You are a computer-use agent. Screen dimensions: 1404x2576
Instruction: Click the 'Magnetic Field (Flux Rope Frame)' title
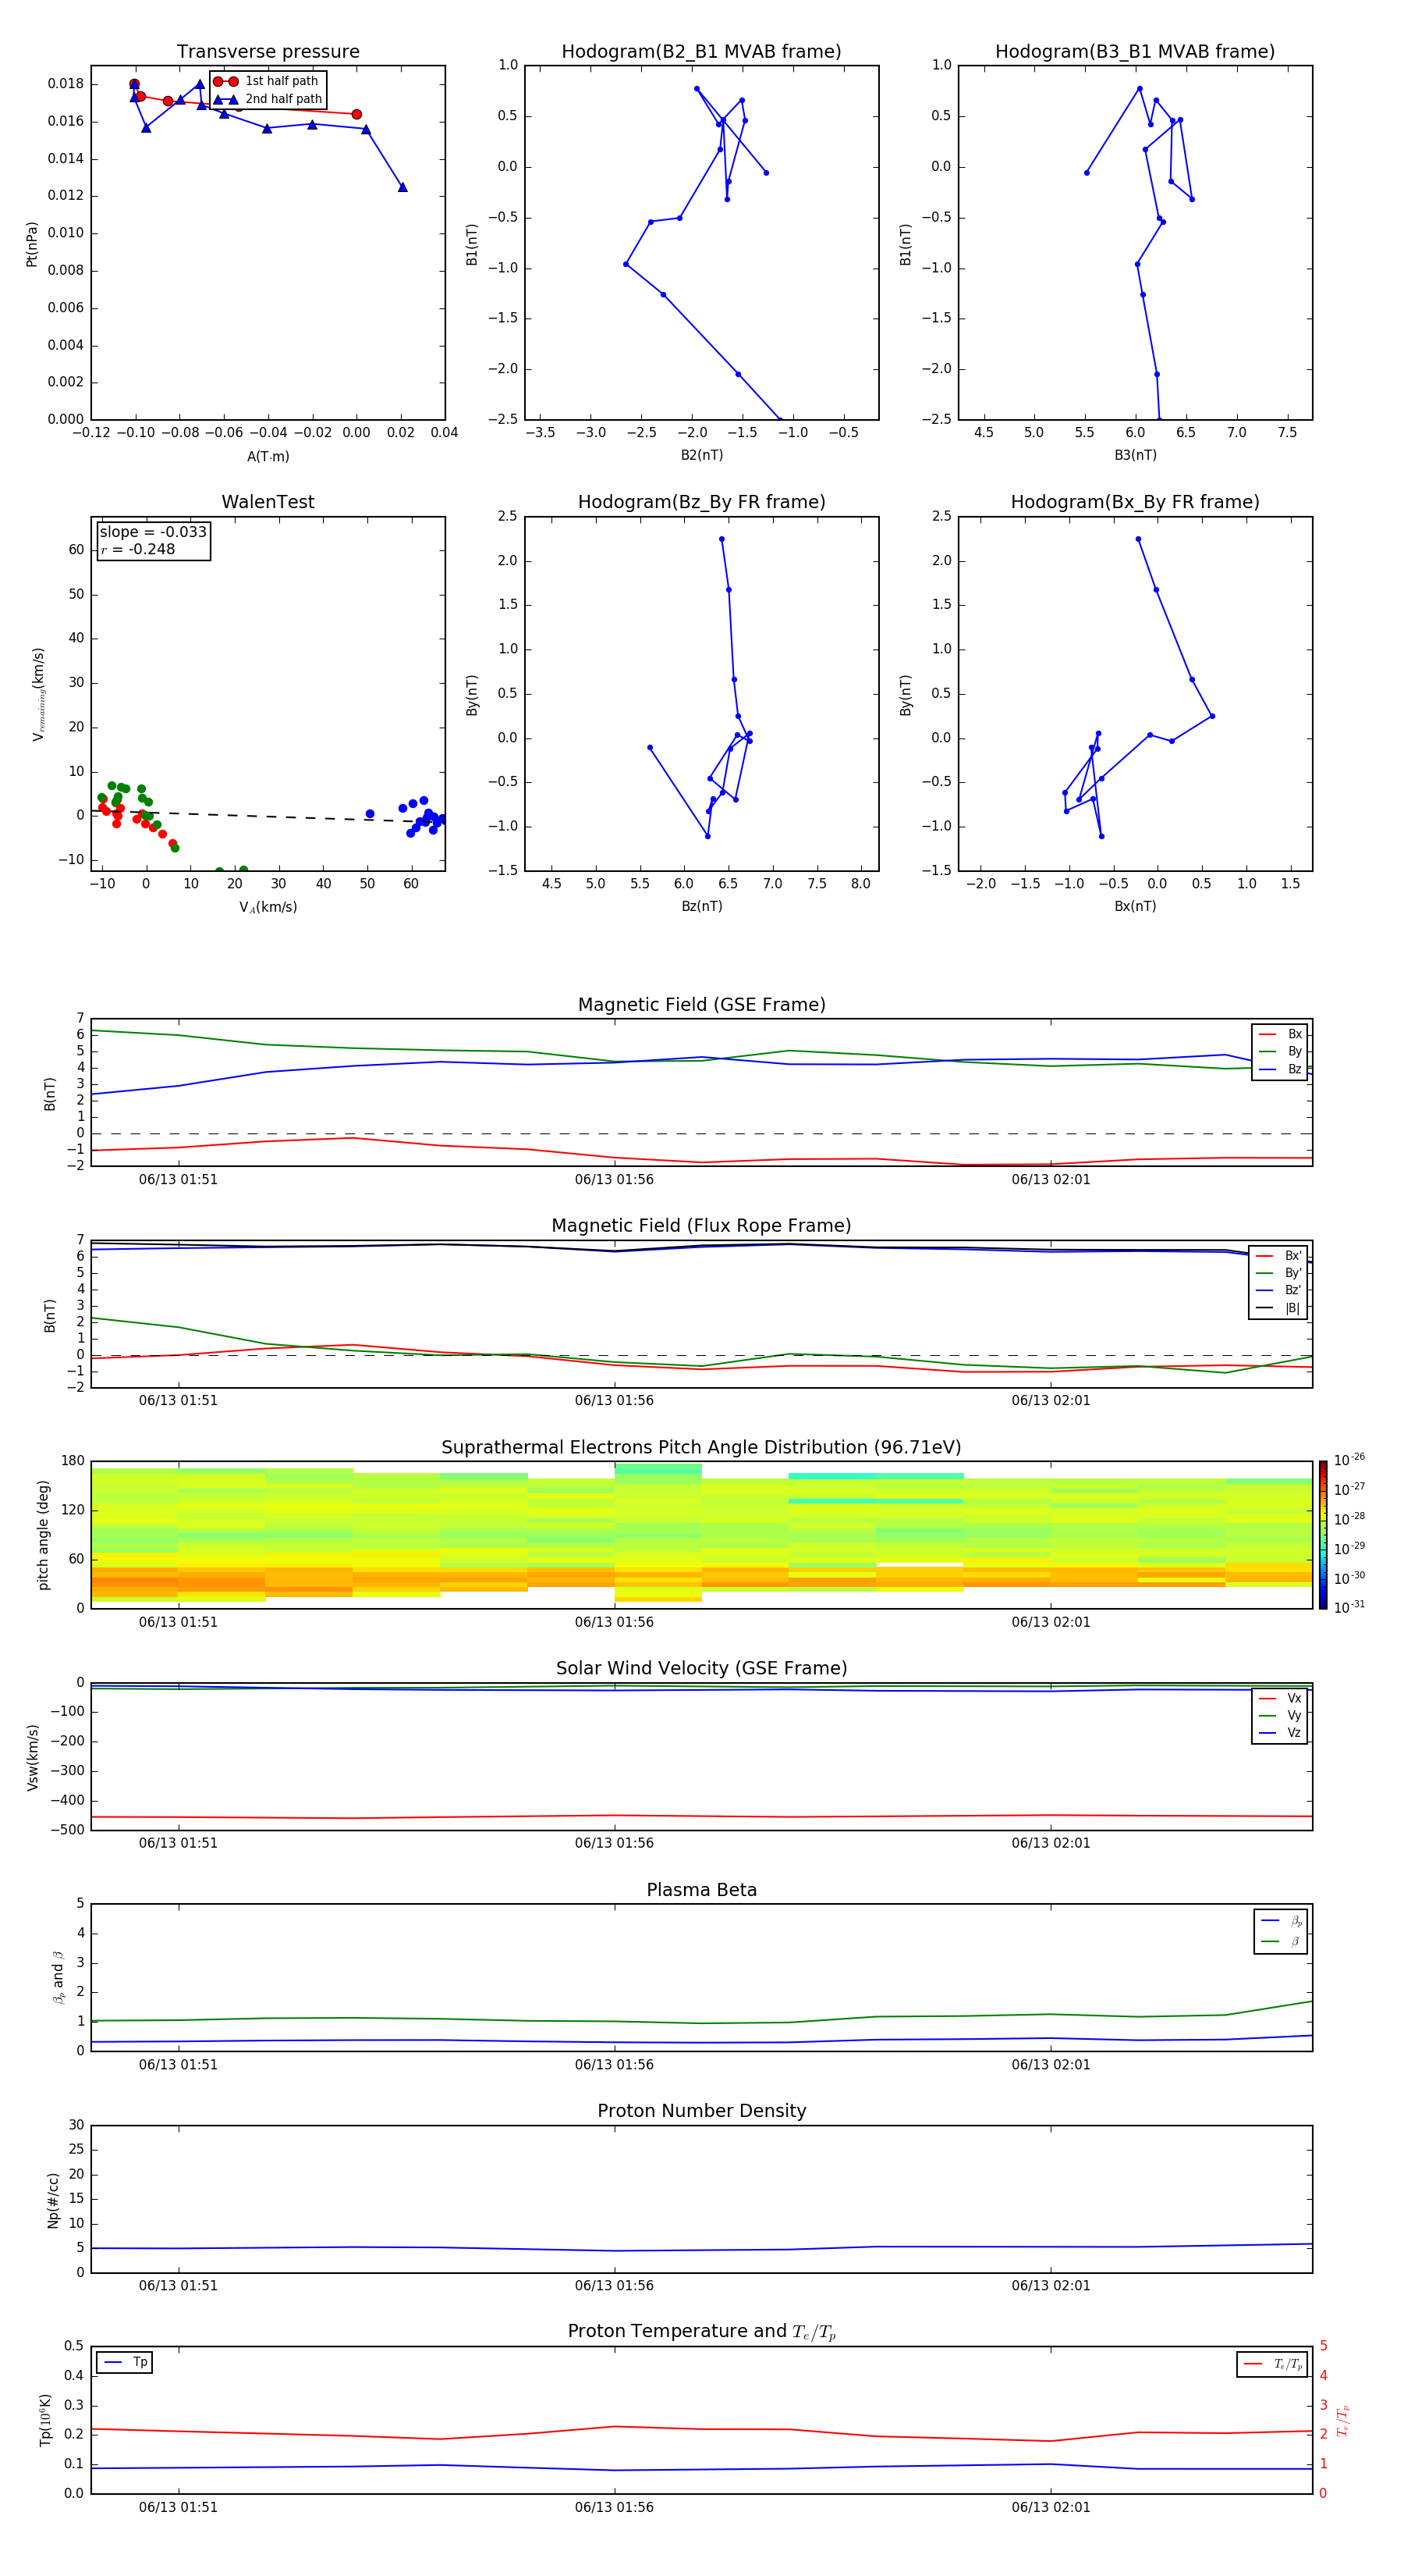[x=701, y=1226]
